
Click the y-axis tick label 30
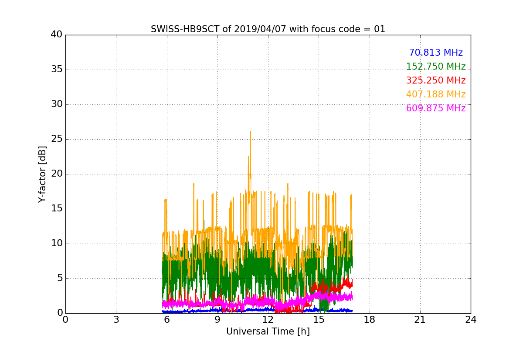pyautogui.click(x=57, y=104)
